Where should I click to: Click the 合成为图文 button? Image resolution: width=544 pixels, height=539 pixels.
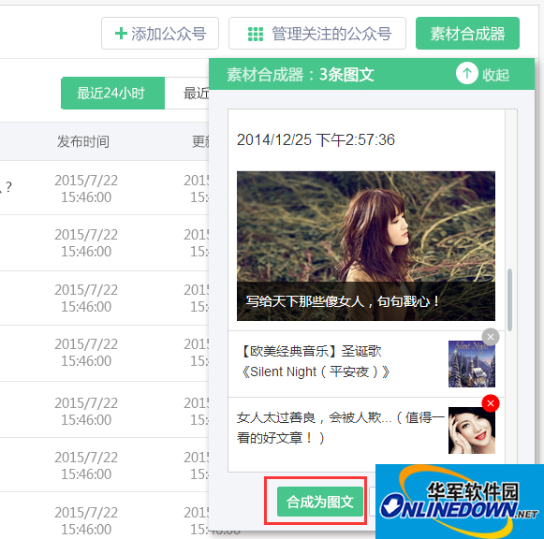[320, 502]
